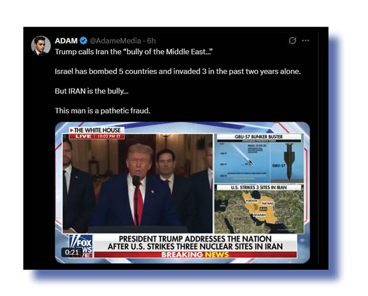
Task: Open the ADAM display name link
Action: pos(66,41)
